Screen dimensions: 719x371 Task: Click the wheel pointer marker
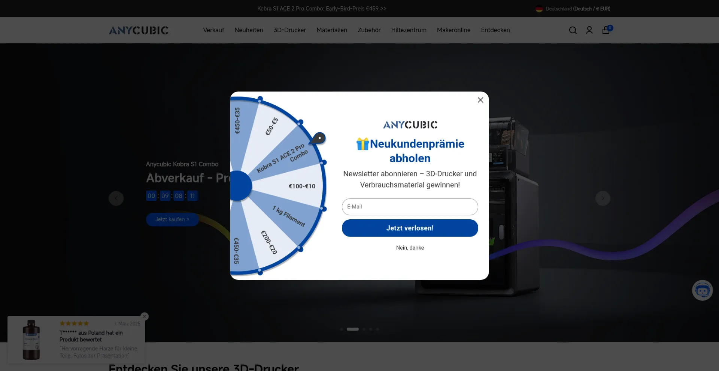pos(318,138)
